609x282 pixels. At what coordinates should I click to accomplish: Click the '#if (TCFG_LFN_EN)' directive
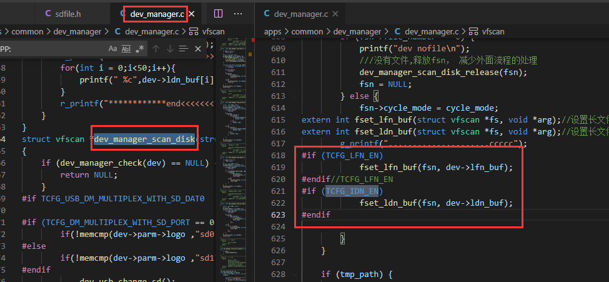(342, 155)
